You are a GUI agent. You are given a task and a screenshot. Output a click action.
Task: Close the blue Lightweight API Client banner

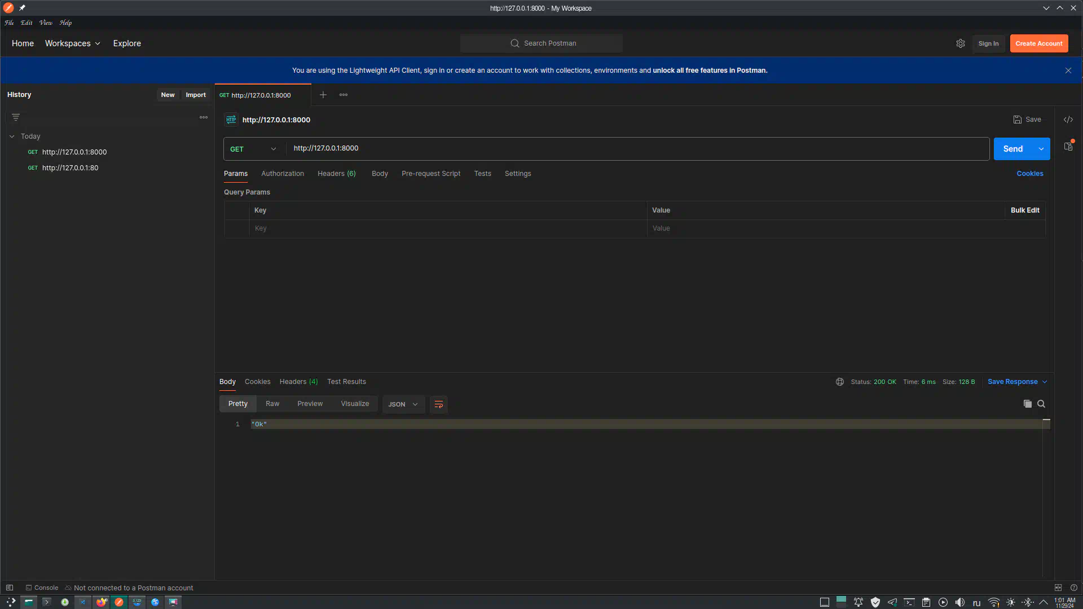coord(1068,70)
